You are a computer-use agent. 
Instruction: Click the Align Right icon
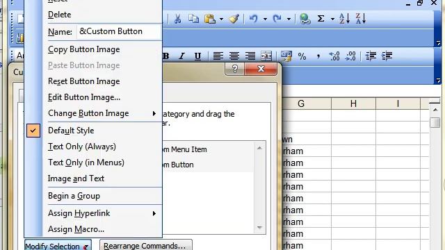coord(250,56)
